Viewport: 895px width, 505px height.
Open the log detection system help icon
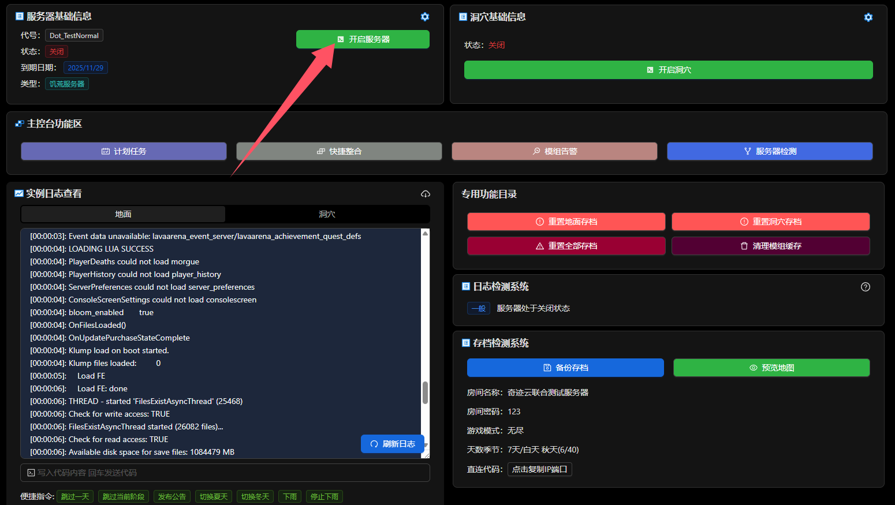pyautogui.click(x=866, y=287)
